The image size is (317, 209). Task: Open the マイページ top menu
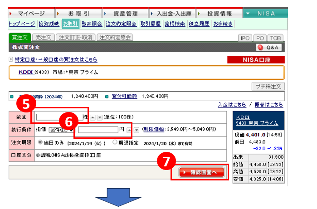coord(31,13)
